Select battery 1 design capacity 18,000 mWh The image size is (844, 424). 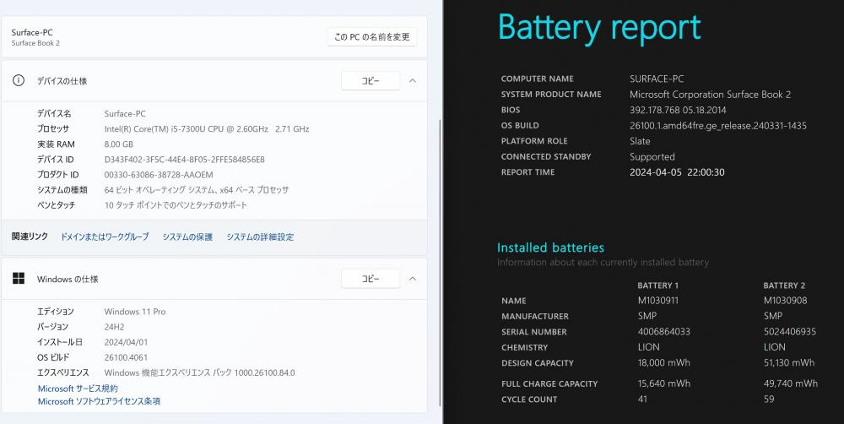664,362
